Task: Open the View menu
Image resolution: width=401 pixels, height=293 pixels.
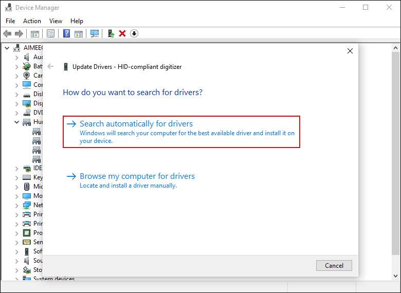Action: (56, 21)
